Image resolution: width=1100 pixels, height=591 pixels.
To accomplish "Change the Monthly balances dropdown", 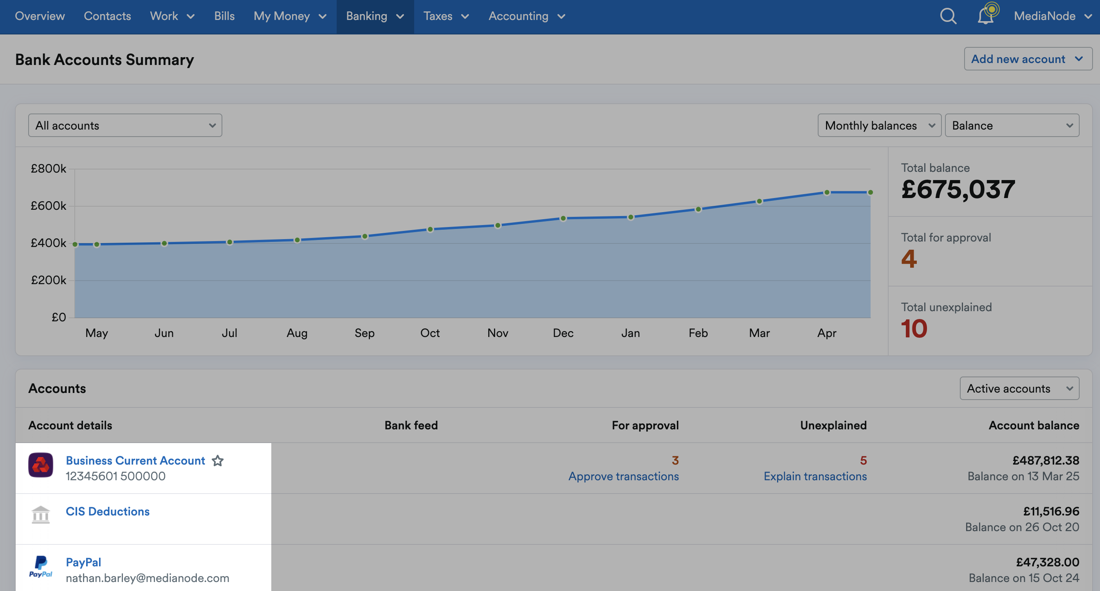I will (879, 126).
